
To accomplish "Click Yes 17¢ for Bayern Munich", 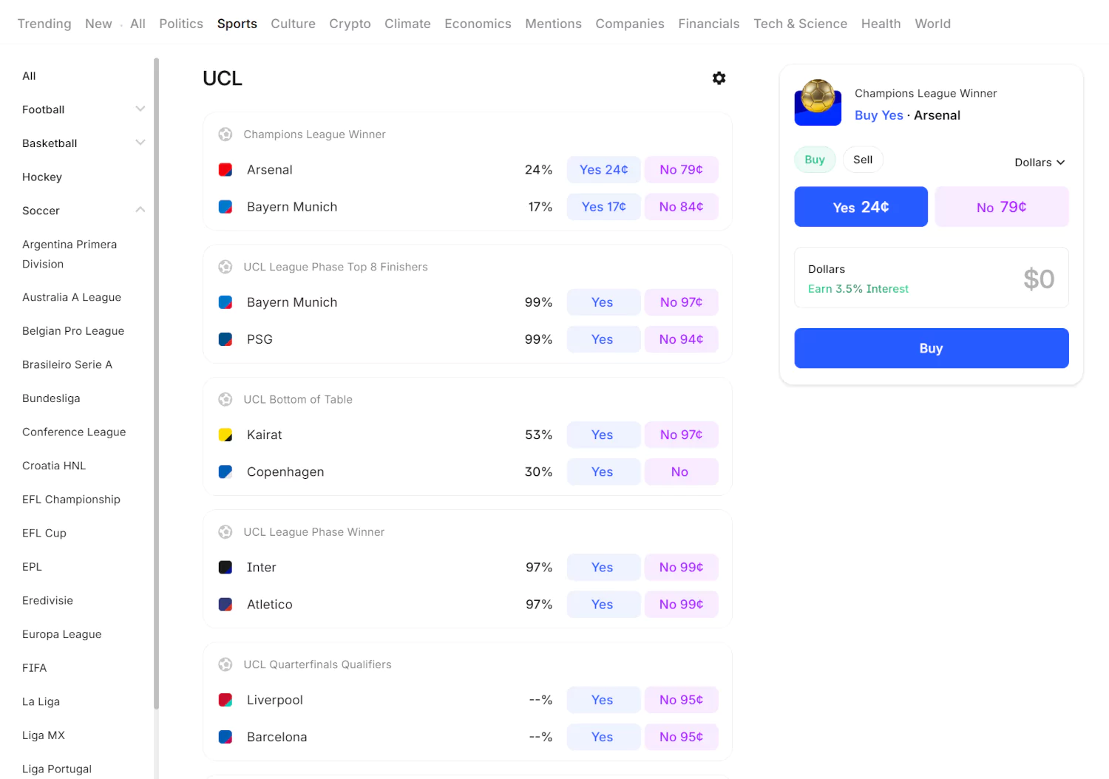I will pyautogui.click(x=603, y=207).
